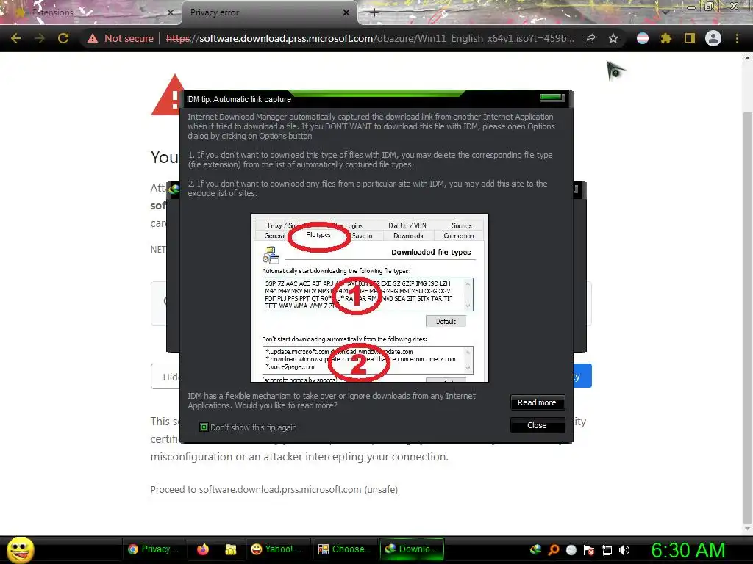
Task: Toggle the Chrome side panel icon
Action: (690, 38)
